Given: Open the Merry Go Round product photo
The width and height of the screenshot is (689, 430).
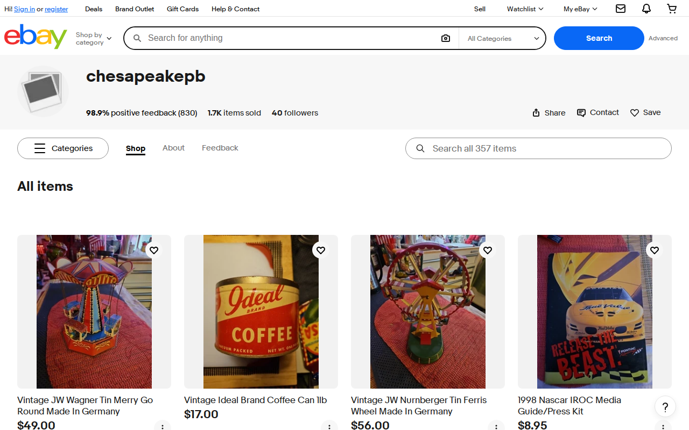Looking at the screenshot, I should point(94,312).
